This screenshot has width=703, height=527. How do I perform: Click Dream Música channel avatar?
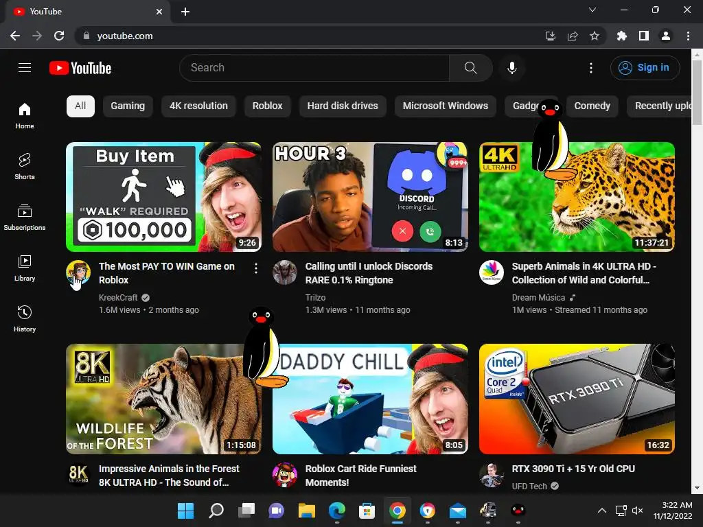(492, 272)
